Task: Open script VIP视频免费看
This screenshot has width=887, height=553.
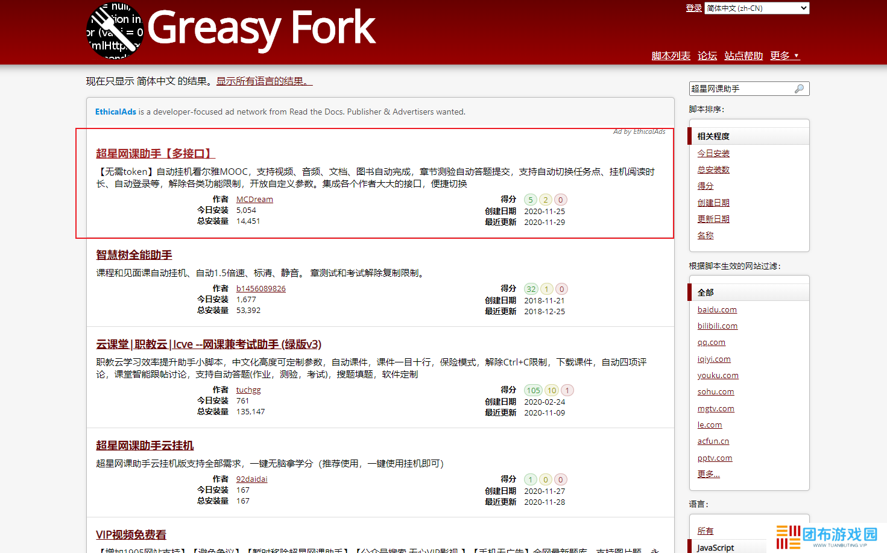Action: (131, 534)
